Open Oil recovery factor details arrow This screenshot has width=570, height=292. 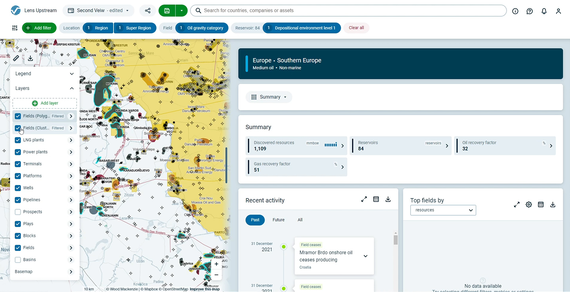pos(551,146)
